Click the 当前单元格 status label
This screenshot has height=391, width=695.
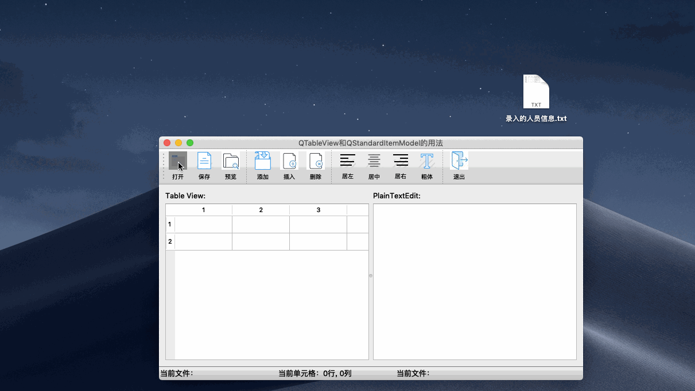pyautogui.click(x=315, y=373)
